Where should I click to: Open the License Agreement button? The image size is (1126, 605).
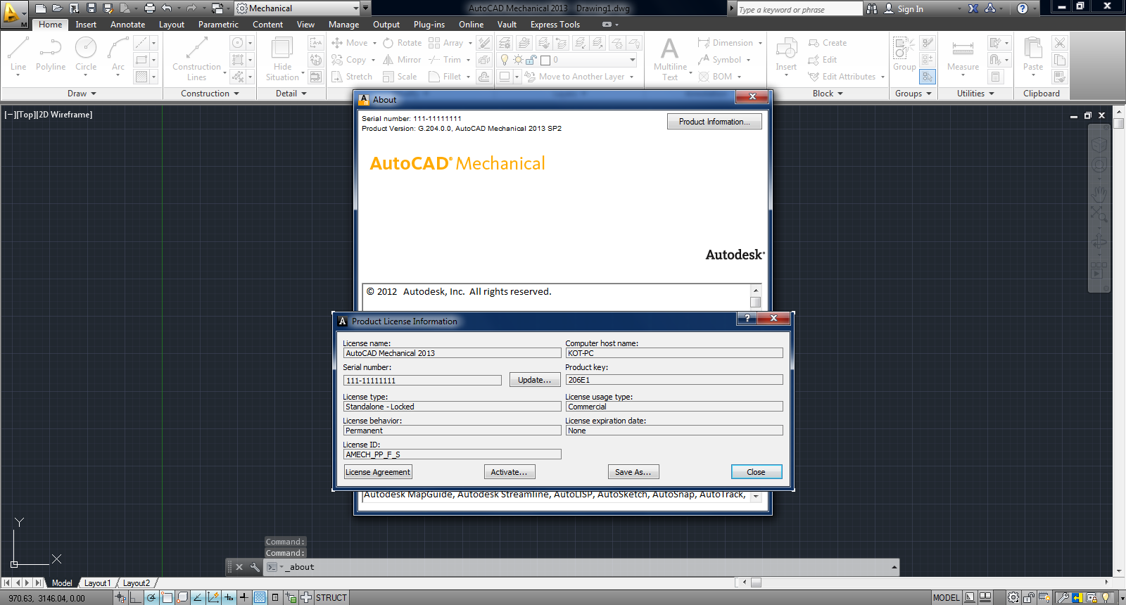tap(378, 472)
